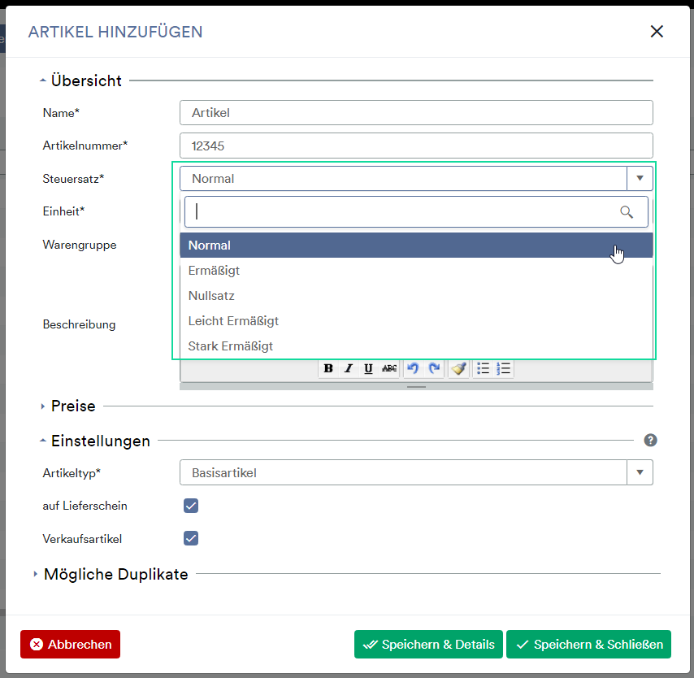The image size is (694, 678).
Task: Uncheck the auf Lieferschein checkbox
Action: 191,506
